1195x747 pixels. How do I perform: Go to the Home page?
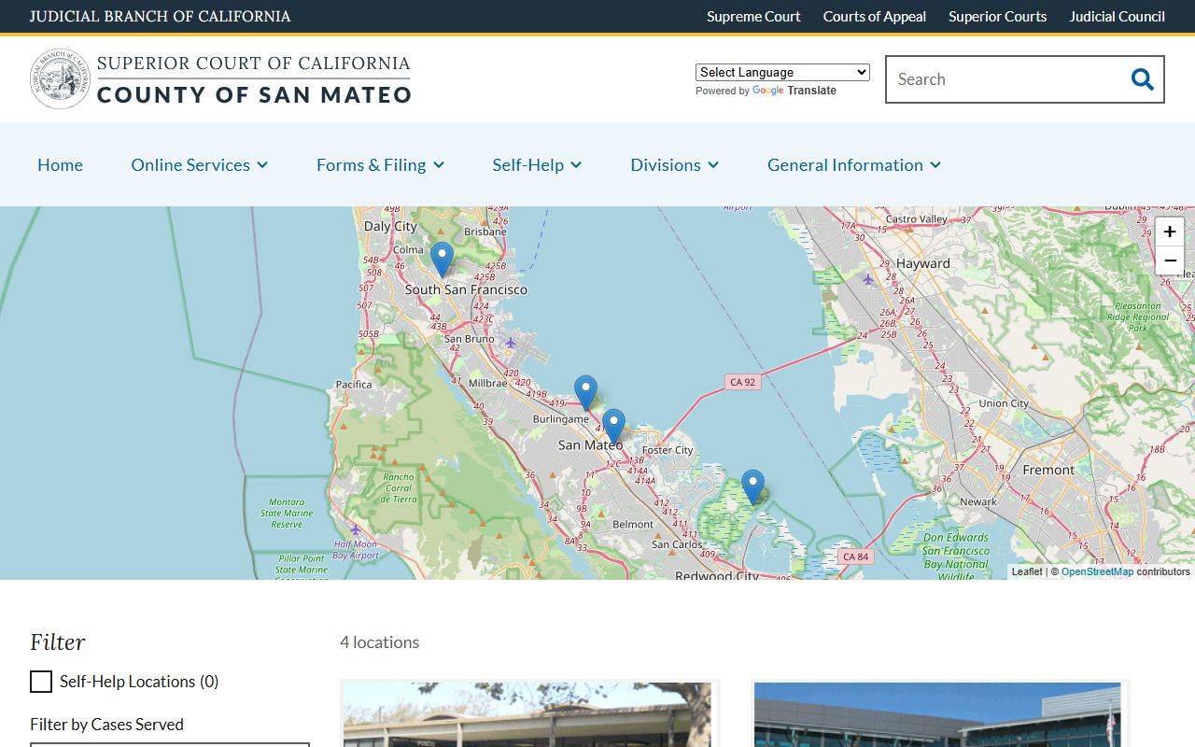point(60,164)
